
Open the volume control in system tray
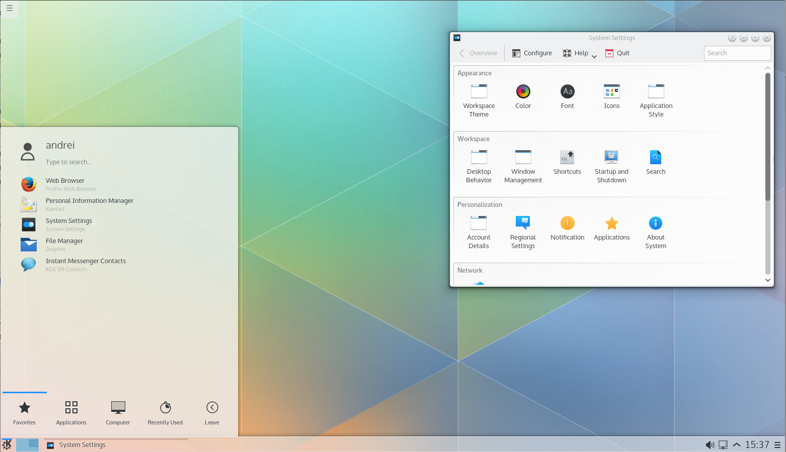pos(710,444)
